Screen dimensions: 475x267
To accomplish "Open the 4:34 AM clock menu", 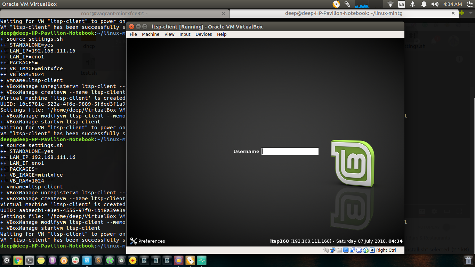I will (x=453, y=4).
